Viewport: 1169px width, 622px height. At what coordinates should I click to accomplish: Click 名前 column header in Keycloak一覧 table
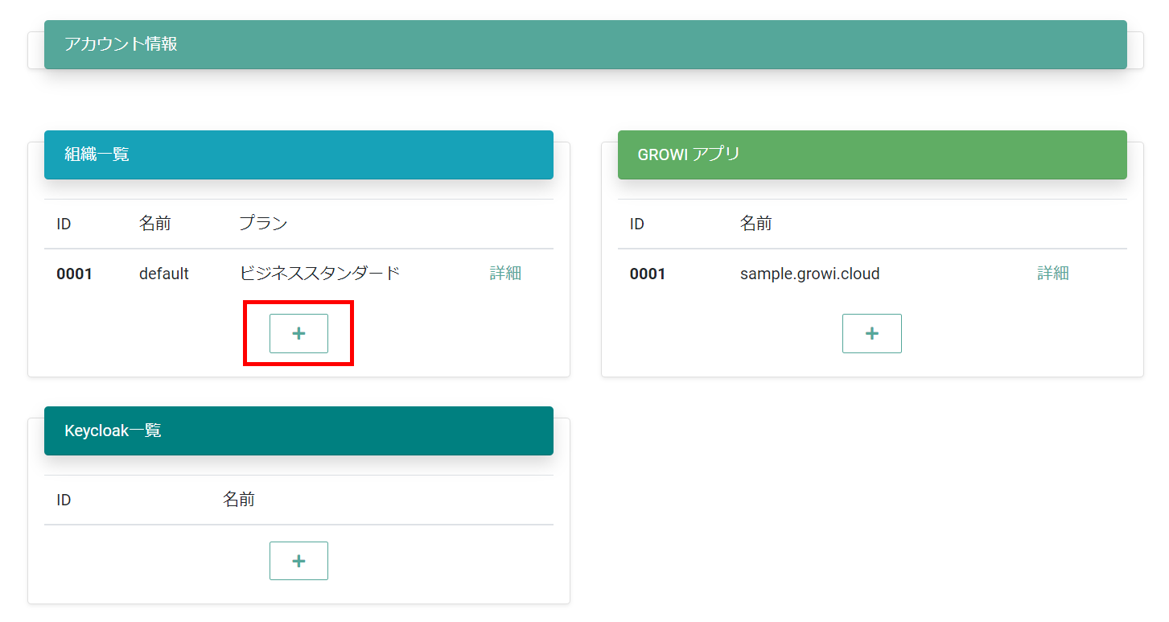[x=238, y=500]
